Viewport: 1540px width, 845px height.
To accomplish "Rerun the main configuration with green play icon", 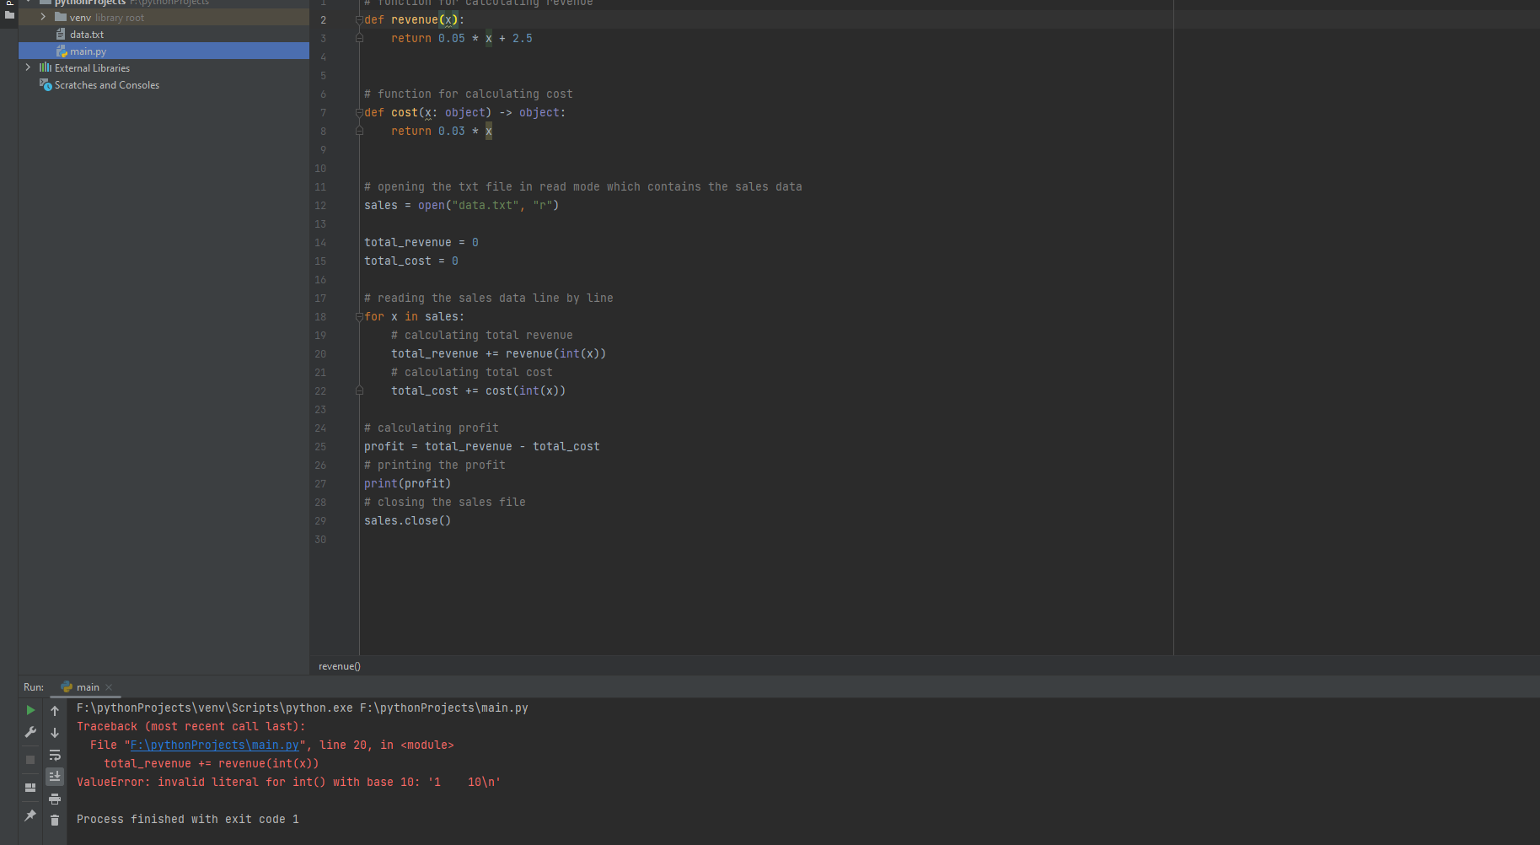I will pyautogui.click(x=30, y=710).
